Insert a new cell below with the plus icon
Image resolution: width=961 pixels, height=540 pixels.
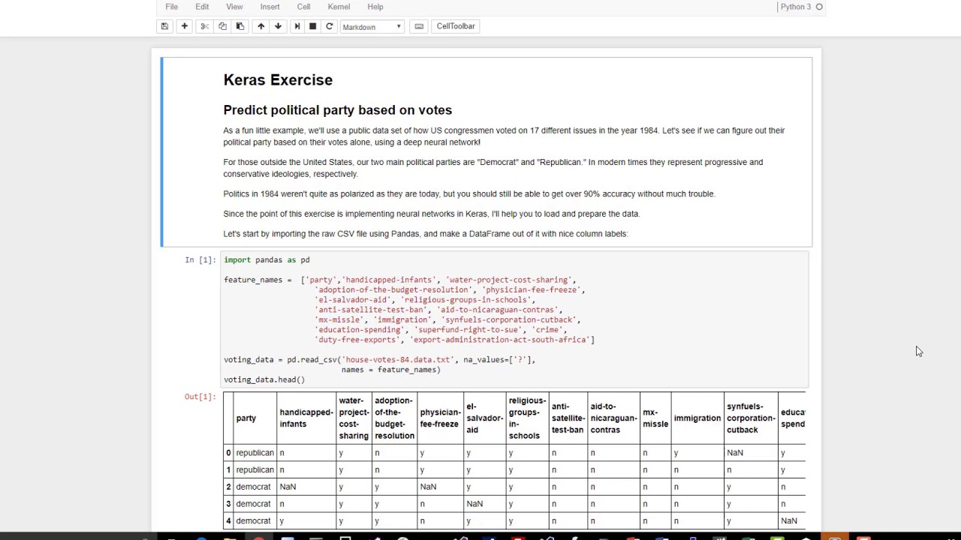click(184, 26)
